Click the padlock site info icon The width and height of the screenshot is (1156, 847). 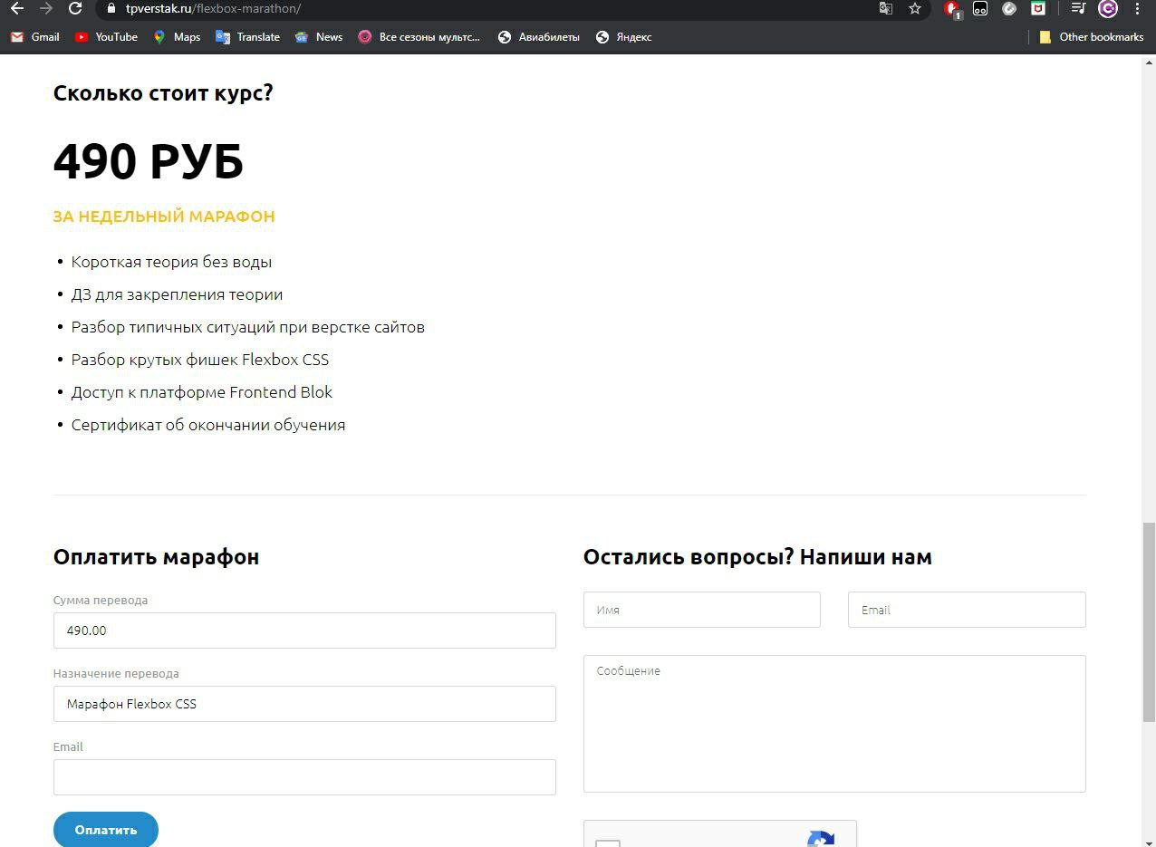tap(111, 9)
